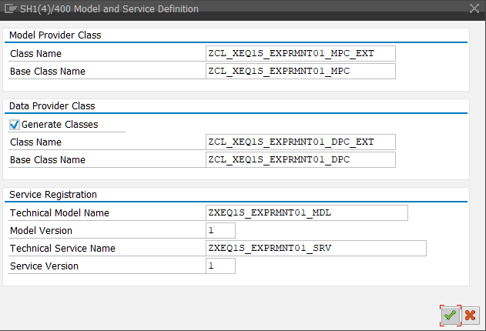Screen dimensions: 486x331
Task: Edit the Technical Service Name field
Action: pyautogui.click(x=316, y=249)
